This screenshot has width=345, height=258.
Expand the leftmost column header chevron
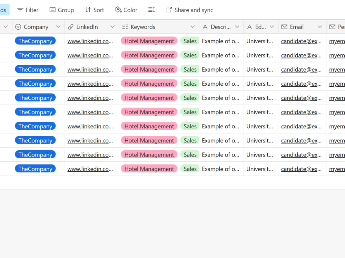tap(6, 26)
